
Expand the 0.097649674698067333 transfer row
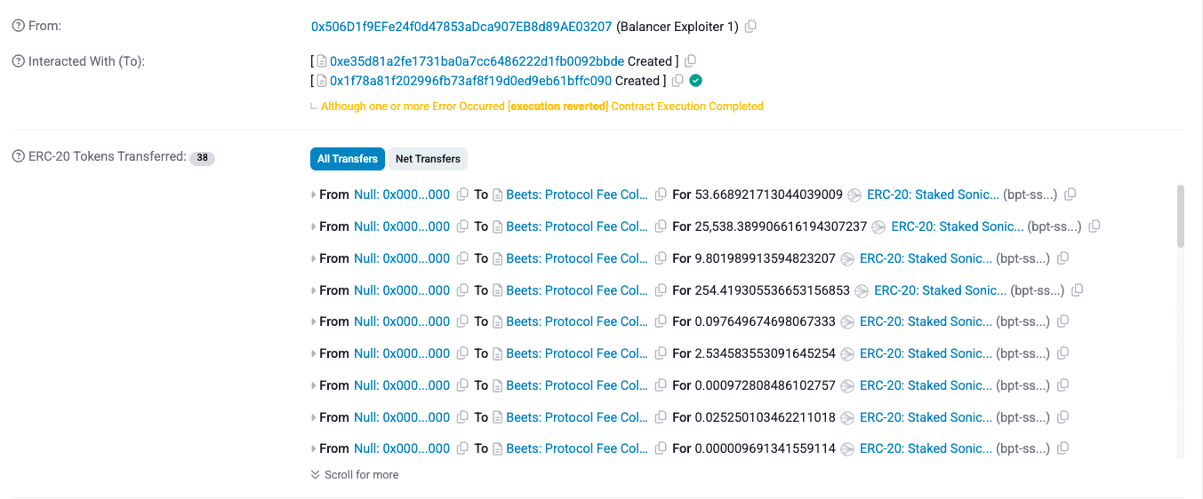[314, 321]
